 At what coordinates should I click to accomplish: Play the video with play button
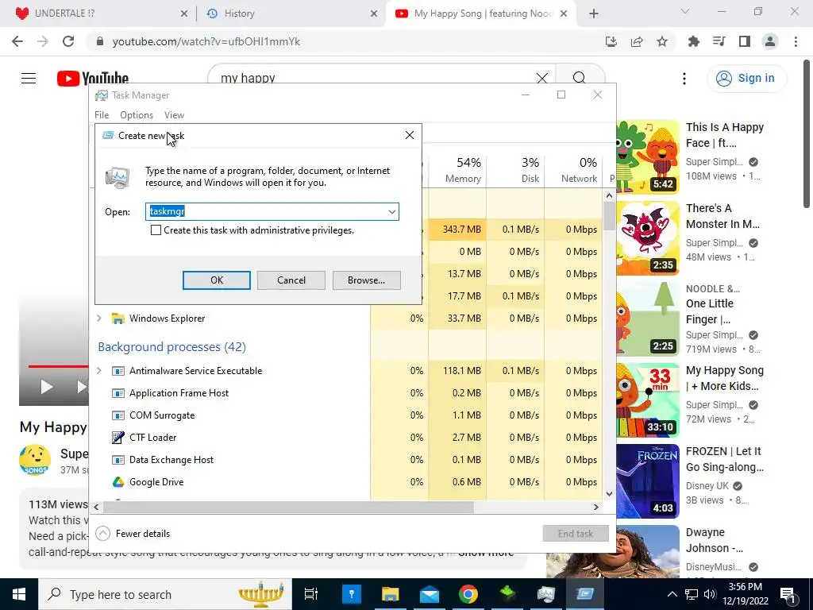coord(47,387)
